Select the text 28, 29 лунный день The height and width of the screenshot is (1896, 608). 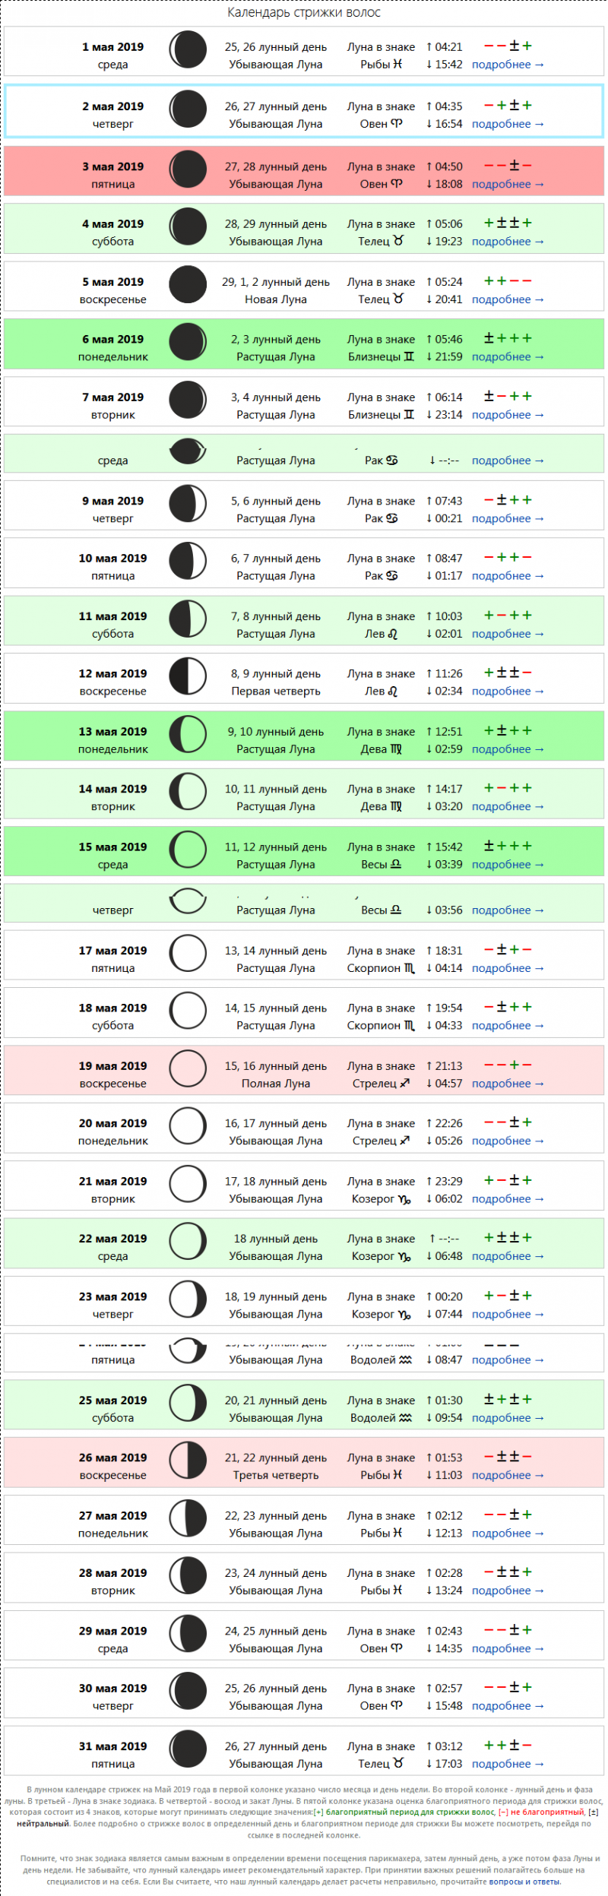click(x=276, y=224)
